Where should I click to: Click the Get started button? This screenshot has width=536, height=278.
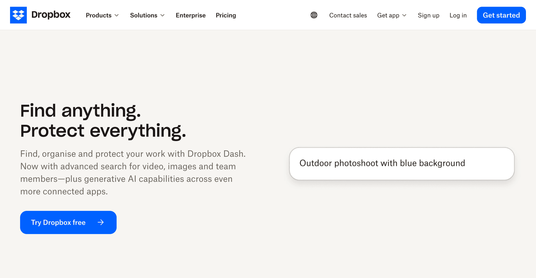point(501,15)
